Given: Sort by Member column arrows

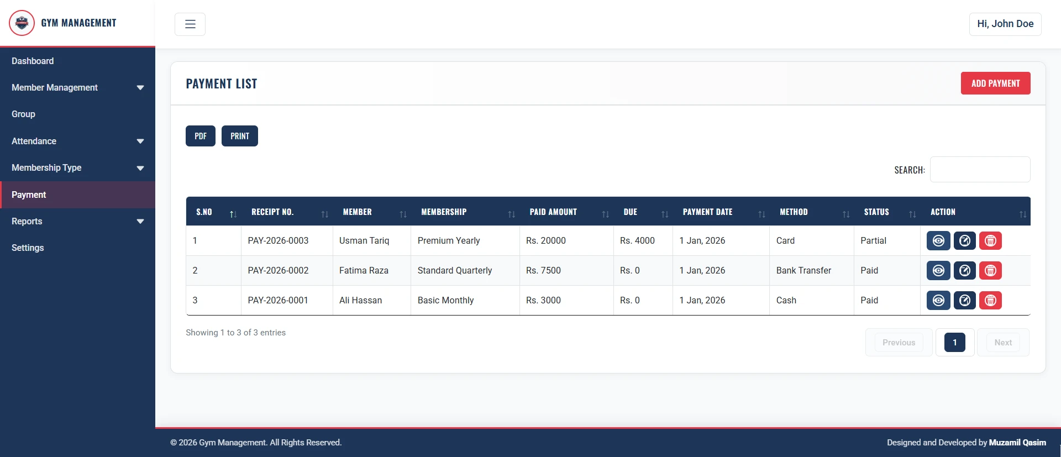Looking at the screenshot, I should (403, 214).
